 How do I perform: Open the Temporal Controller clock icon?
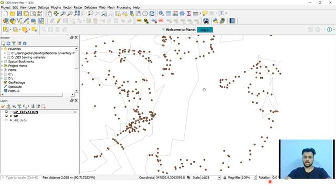point(145,14)
